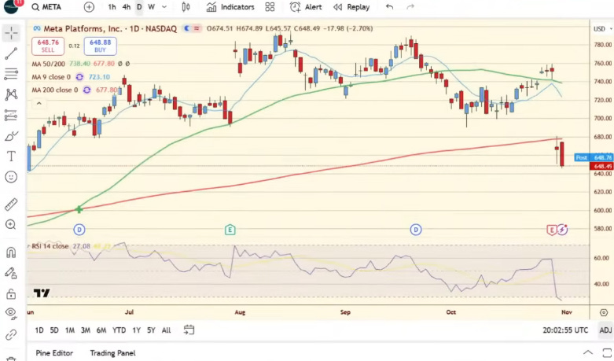Open the layout templates grid icon
Image resolution: width=614 pixels, height=361 pixels.
pos(270,7)
